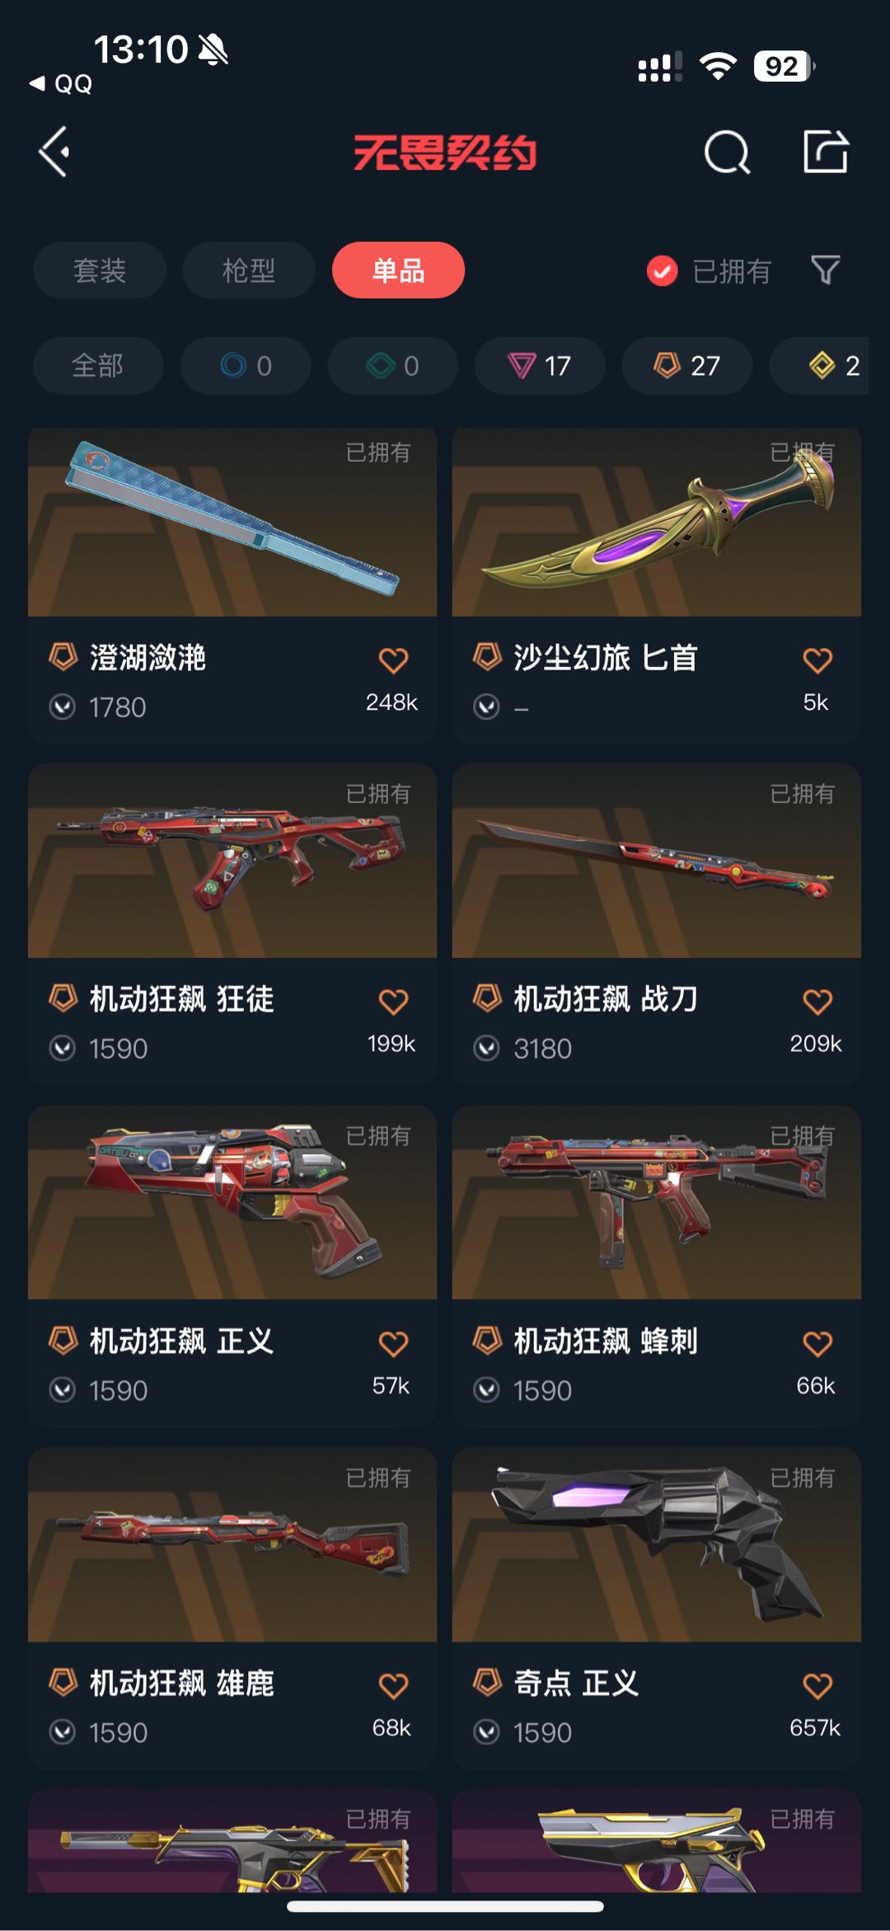Like 澄湖潋滟 with the heart icon
This screenshot has width=890, height=1931.
point(393,660)
